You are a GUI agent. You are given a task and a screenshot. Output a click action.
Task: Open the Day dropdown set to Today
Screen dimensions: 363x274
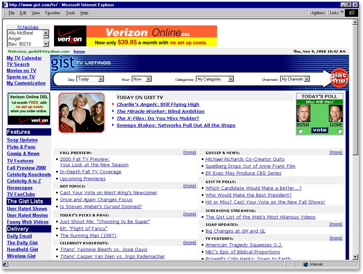[x=90, y=79]
